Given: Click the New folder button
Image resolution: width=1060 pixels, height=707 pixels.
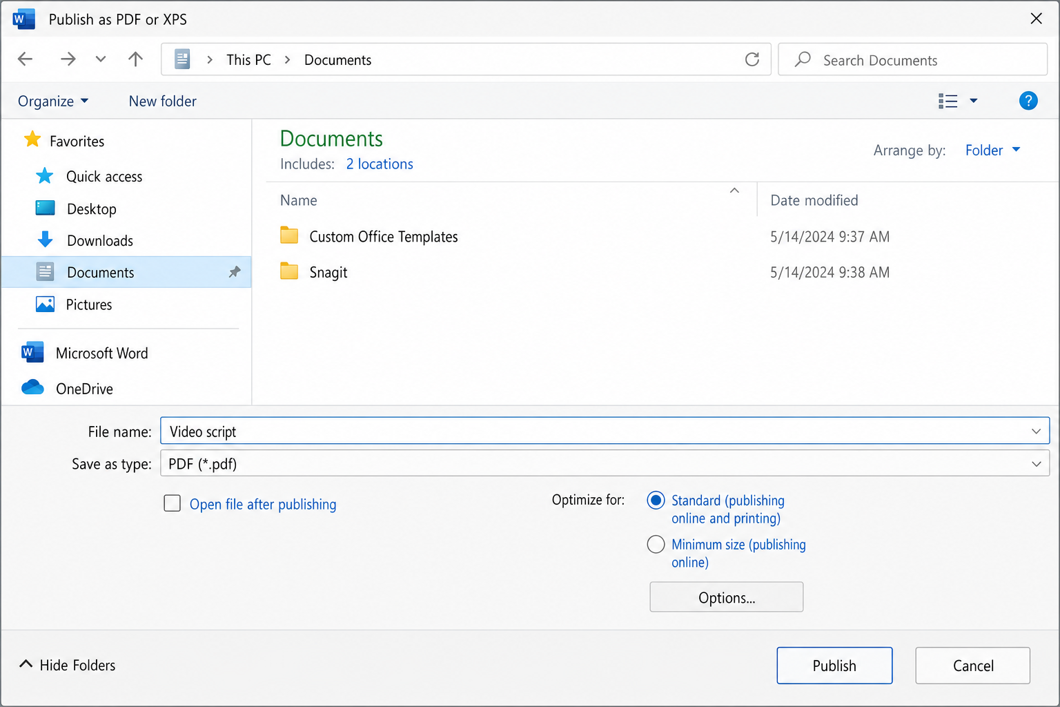Looking at the screenshot, I should [x=163, y=101].
